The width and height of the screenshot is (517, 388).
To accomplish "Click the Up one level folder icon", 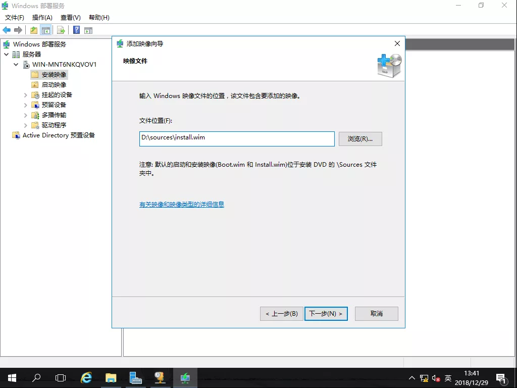I will click(x=34, y=30).
